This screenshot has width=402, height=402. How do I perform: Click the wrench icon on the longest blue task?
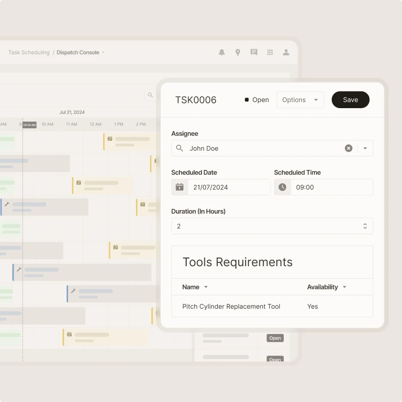click(x=19, y=269)
